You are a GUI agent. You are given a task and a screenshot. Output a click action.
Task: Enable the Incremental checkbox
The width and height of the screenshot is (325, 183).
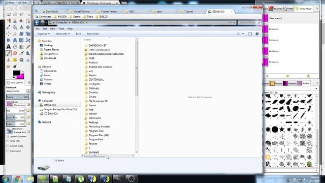click(x=8, y=151)
